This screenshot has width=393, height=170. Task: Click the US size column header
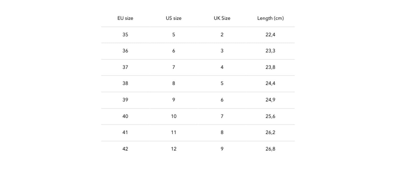tap(173, 18)
